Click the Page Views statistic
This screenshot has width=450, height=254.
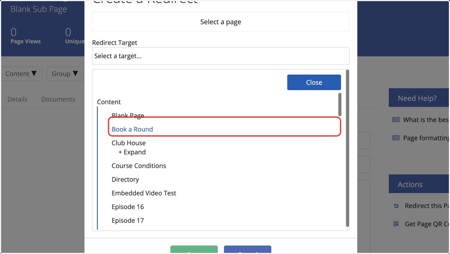pyautogui.click(x=25, y=36)
